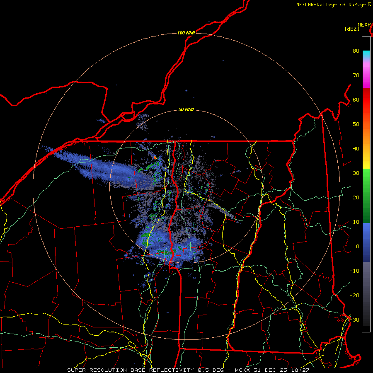Click the NEXLAB-College of DuPage label
Screen dimensions: 373x373
[331, 5]
